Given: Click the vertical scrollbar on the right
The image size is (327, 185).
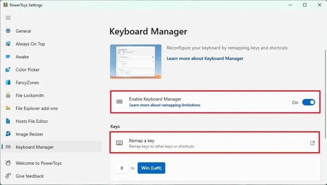Looking at the screenshot, I should point(325,94).
